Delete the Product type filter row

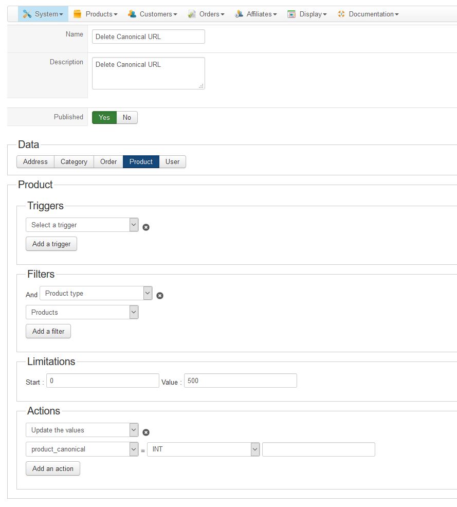coord(160,296)
